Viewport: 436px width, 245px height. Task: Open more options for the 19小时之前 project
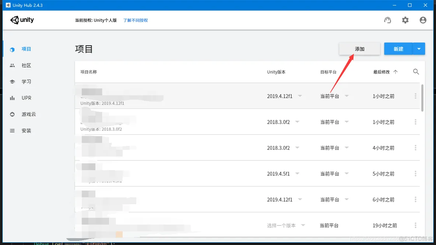coord(415,225)
